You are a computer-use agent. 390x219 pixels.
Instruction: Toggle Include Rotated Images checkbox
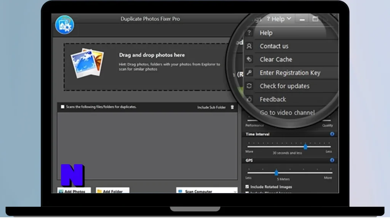[x=247, y=186]
